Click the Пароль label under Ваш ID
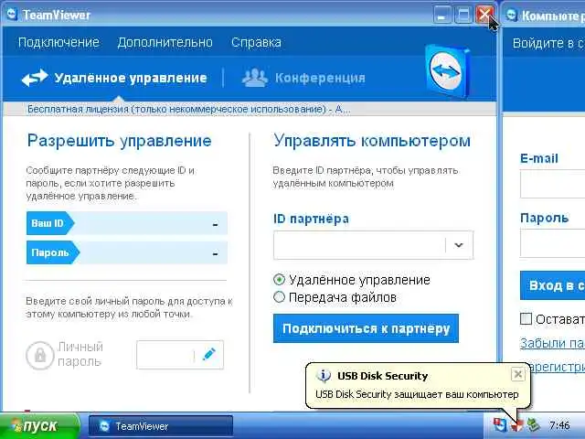 (50, 252)
